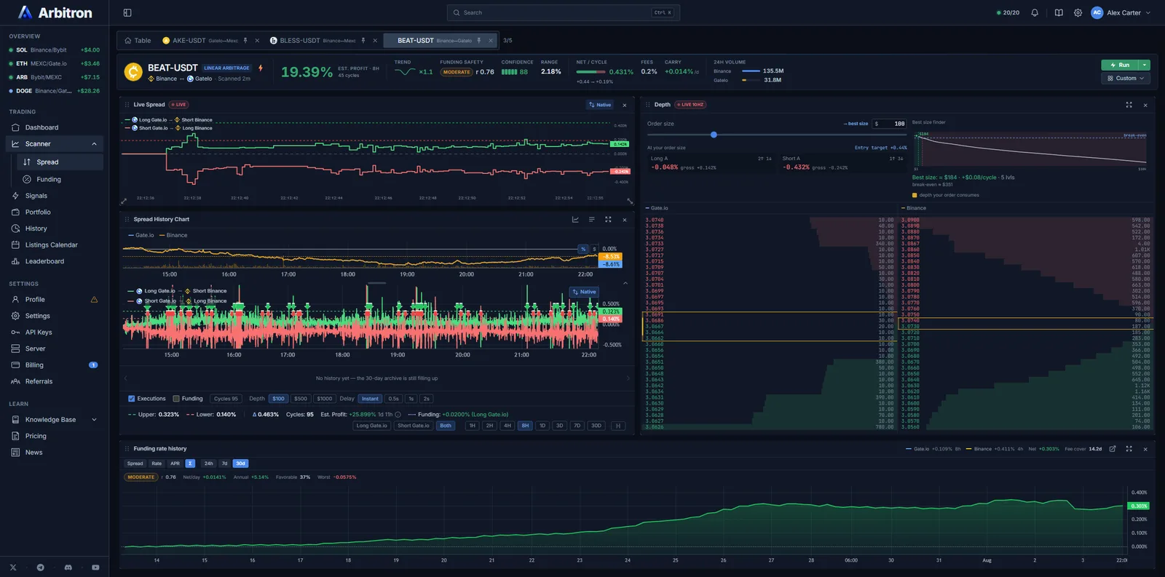The image size is (1165, 577).
Task: Select the 1D timeframe button
Action: point(542,426)
